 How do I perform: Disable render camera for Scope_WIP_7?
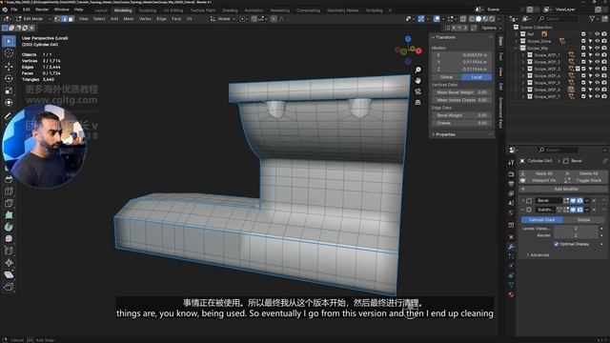tap(603, 96)
